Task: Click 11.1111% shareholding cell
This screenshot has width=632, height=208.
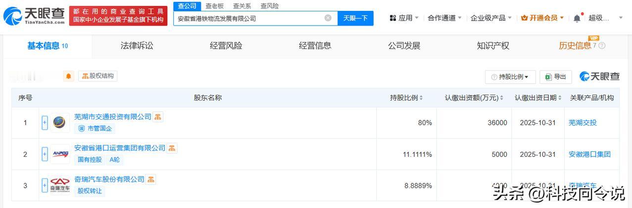Action: [406, 154]
